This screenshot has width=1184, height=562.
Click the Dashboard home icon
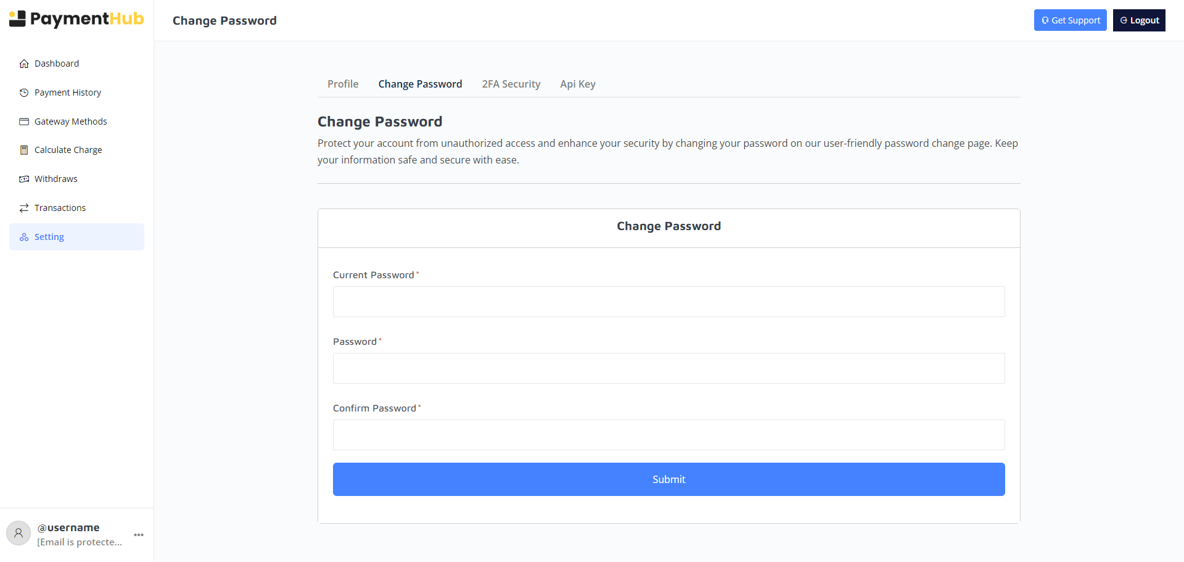(24, 64)
